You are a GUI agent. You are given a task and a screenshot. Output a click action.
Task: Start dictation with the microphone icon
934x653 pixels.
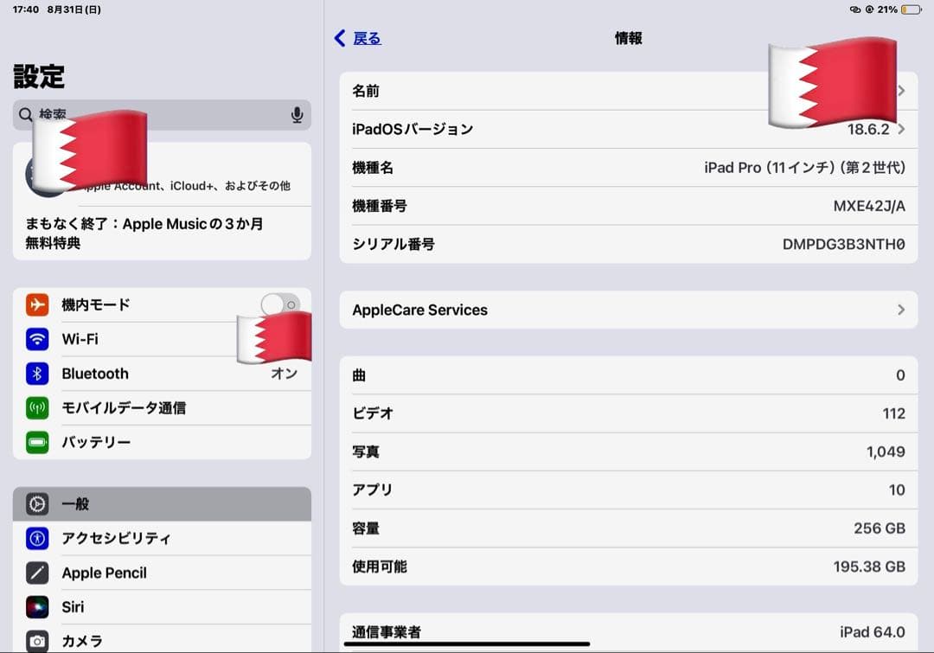297,114
